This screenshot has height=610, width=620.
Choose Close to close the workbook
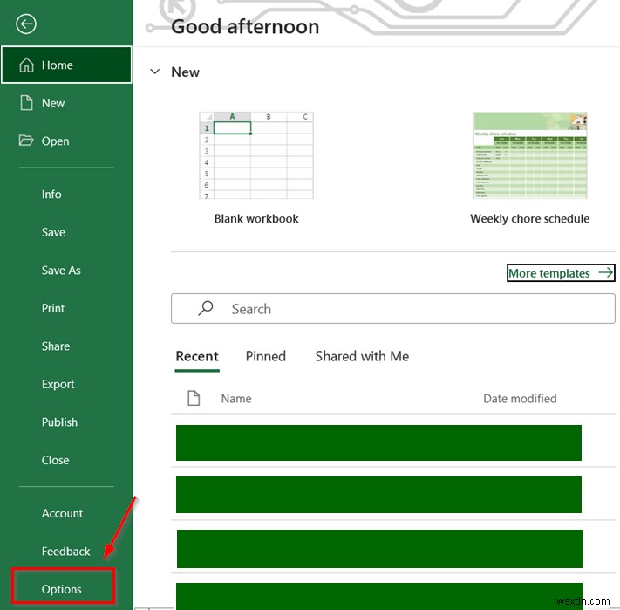click(x=55, y=460)
